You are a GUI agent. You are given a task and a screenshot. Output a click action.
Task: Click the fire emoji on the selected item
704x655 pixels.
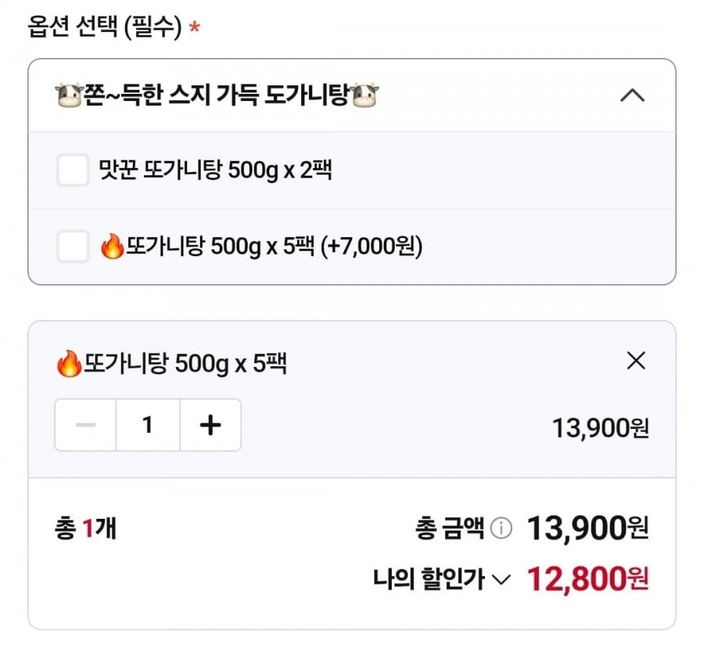point(69,364)
